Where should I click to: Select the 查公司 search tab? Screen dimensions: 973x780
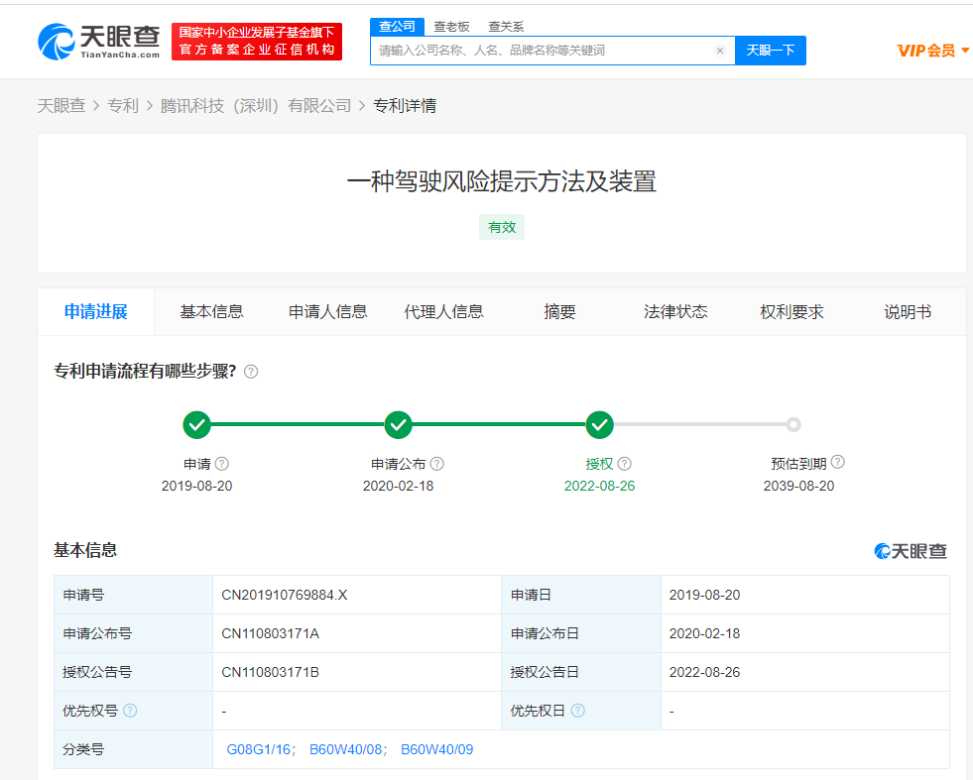coord(397,27)
